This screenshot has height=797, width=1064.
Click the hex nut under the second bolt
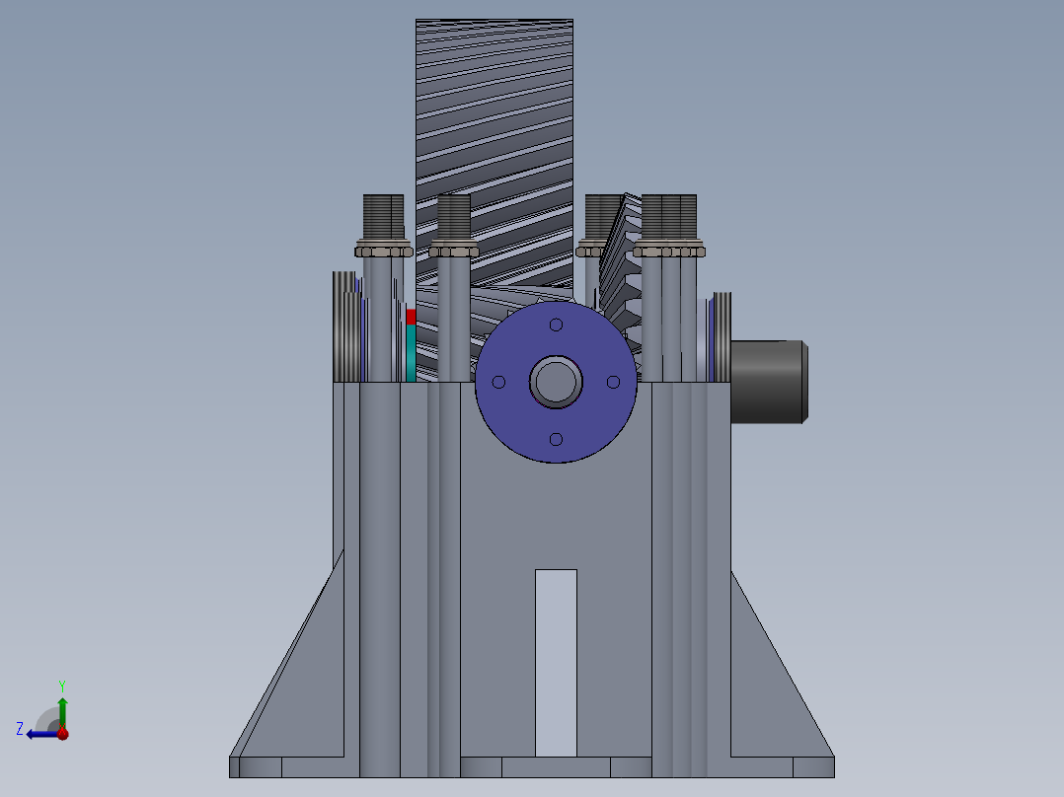tap(456, 251)
